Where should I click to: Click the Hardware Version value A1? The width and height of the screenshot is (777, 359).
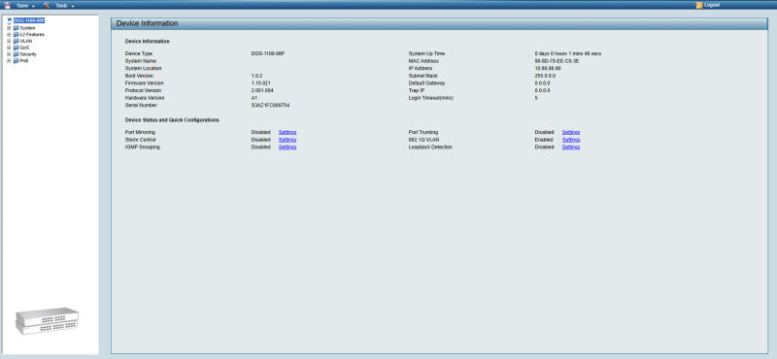tap(254, 98)
